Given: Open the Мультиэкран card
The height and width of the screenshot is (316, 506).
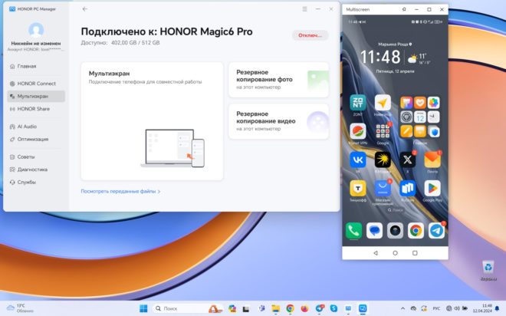Looking at the screenshot, I should [x=152, y=121].
